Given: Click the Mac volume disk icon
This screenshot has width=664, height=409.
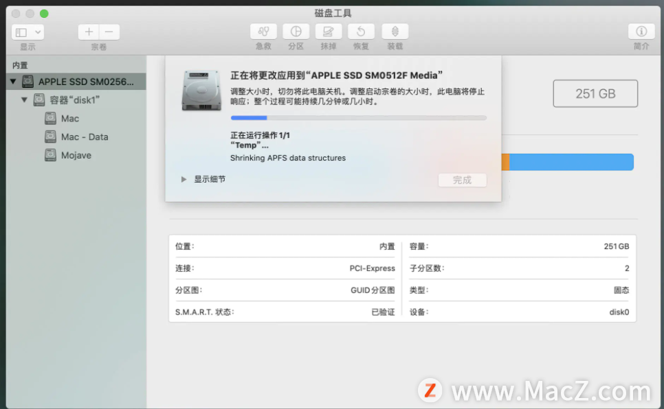Looking at the screenshot, I should [50, 119].
